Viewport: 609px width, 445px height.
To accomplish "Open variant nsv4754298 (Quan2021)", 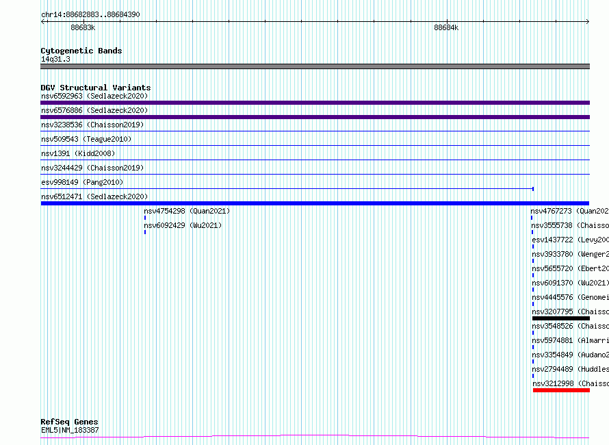I will [x=187, y=211].
